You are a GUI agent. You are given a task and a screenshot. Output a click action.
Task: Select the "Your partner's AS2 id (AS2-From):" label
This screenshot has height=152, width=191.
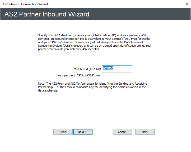[79, 76]
